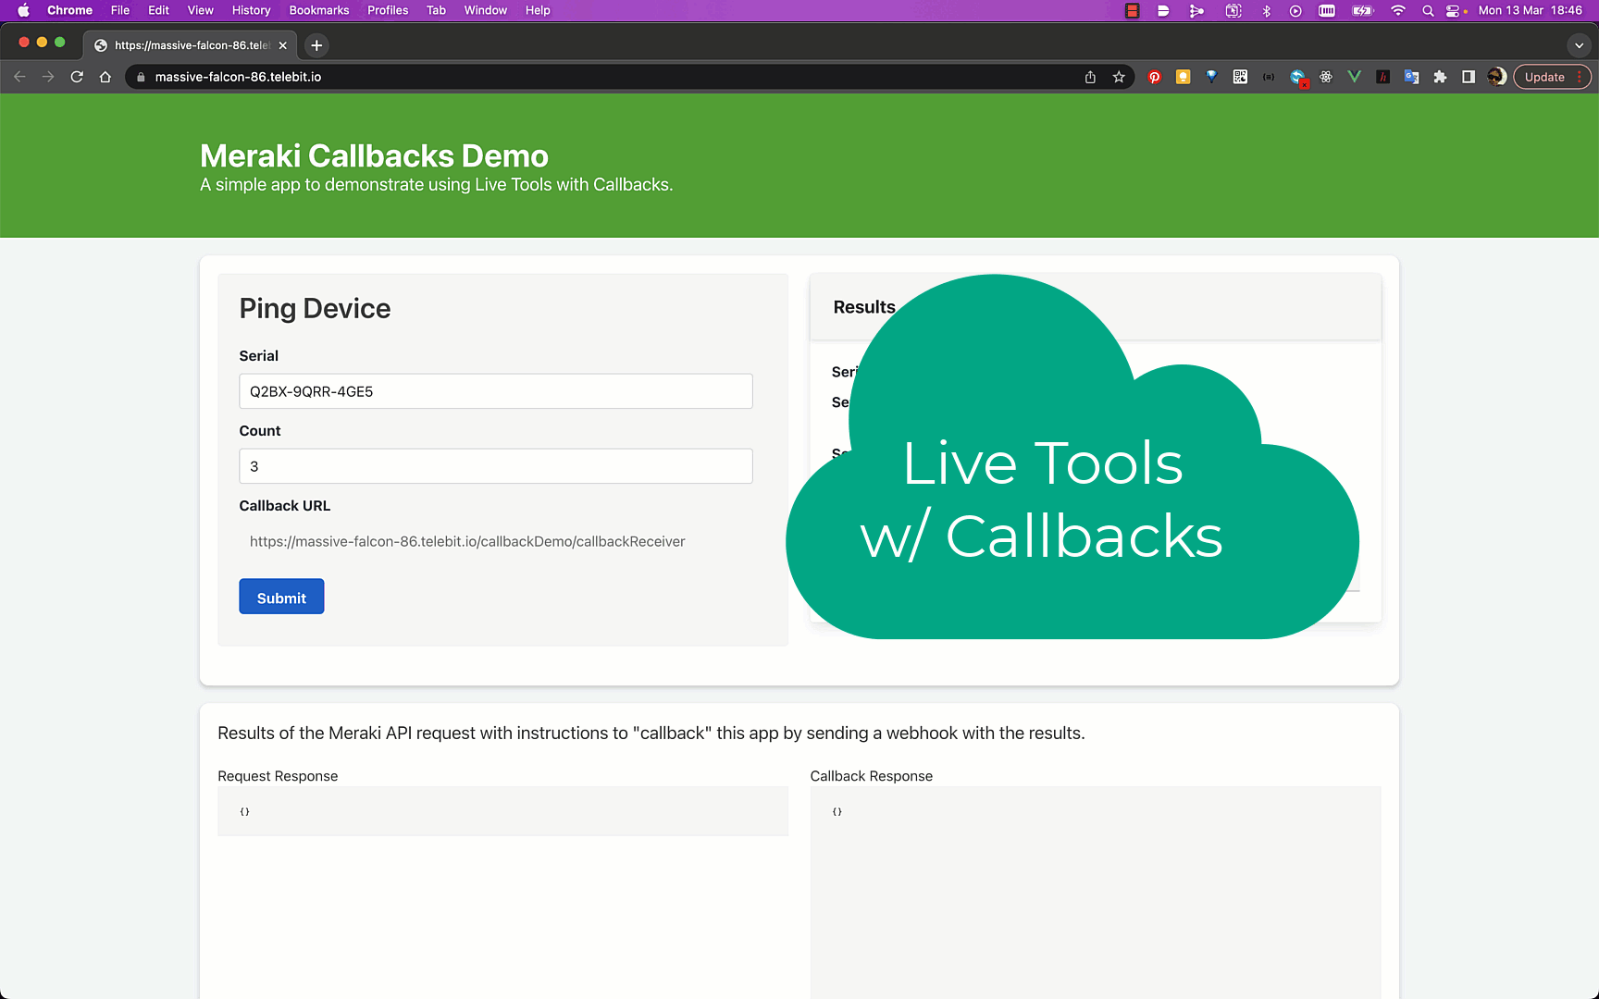The image size is (1599, 999).
Task: Click the red film strip menu bar icon
Action: click(1132, 10)
